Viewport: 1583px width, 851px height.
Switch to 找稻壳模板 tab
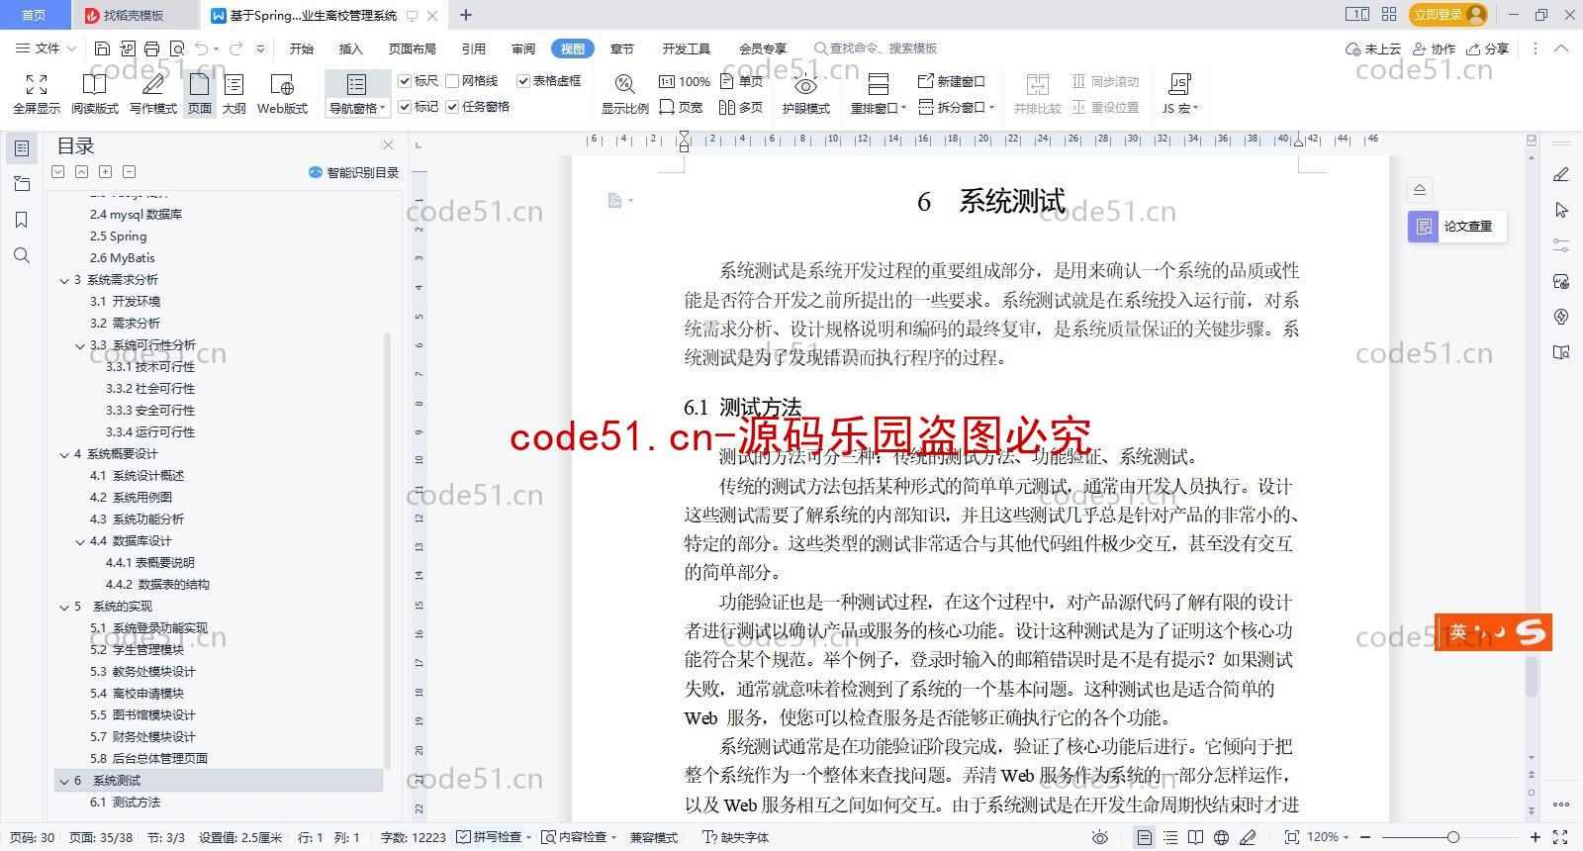[x=134, y=15]
